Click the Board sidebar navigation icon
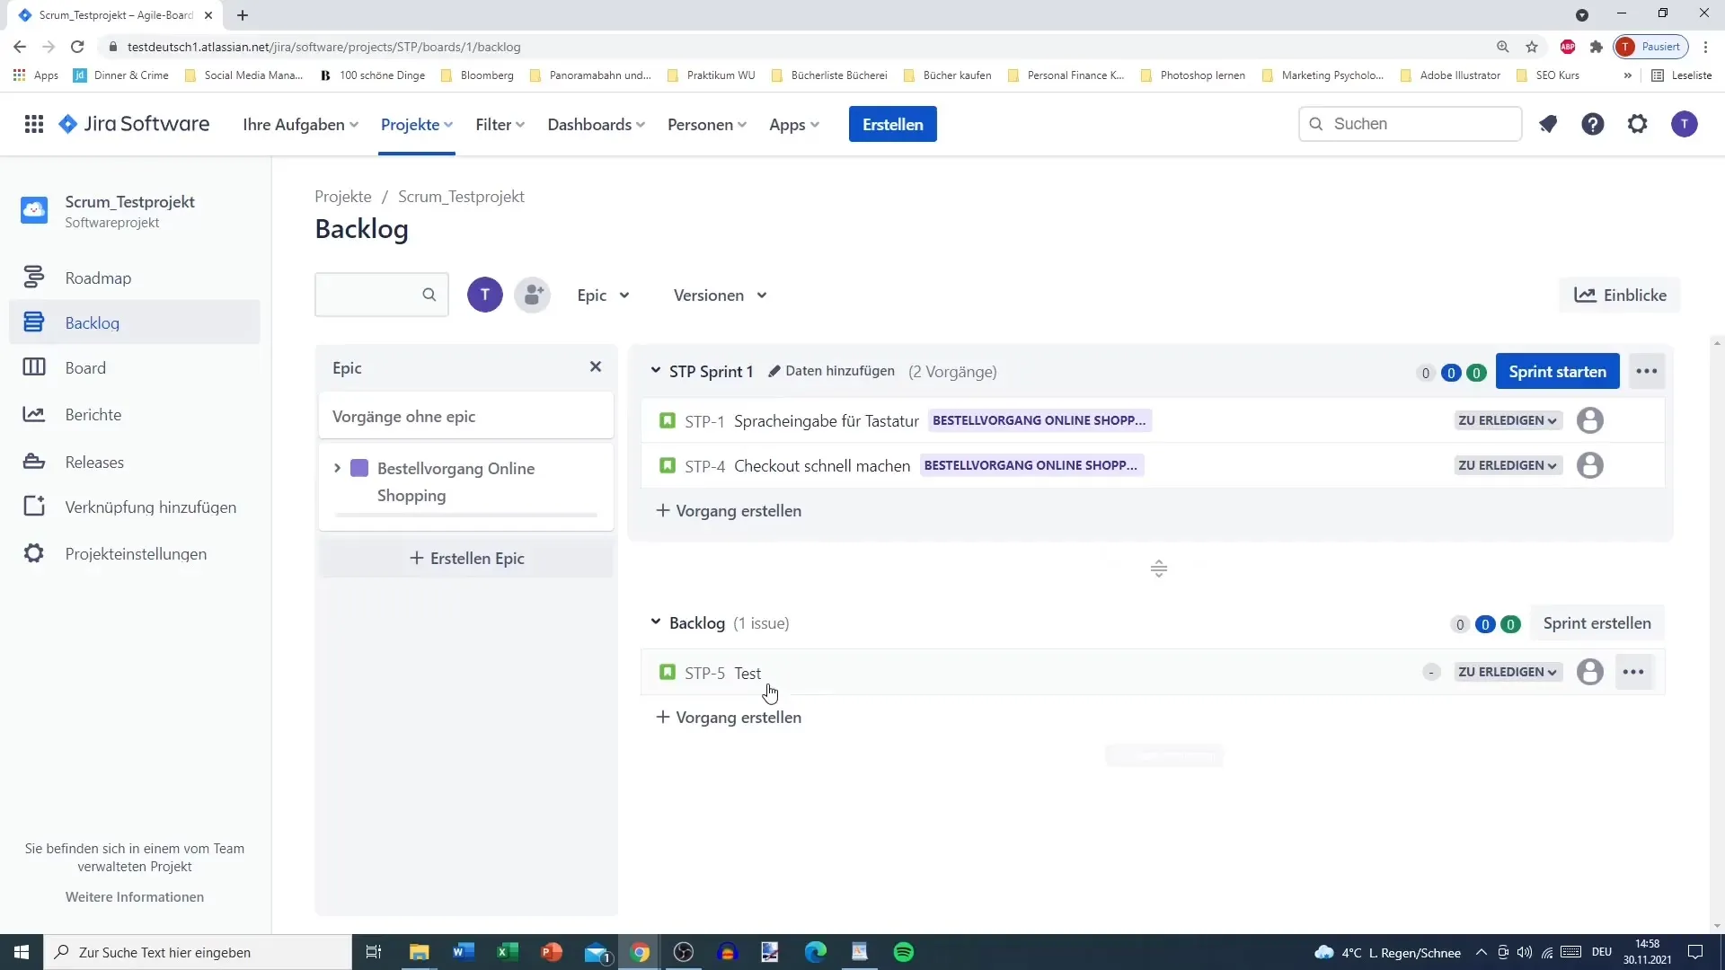The image size is (1725, 970). click(x=32, y=367)
